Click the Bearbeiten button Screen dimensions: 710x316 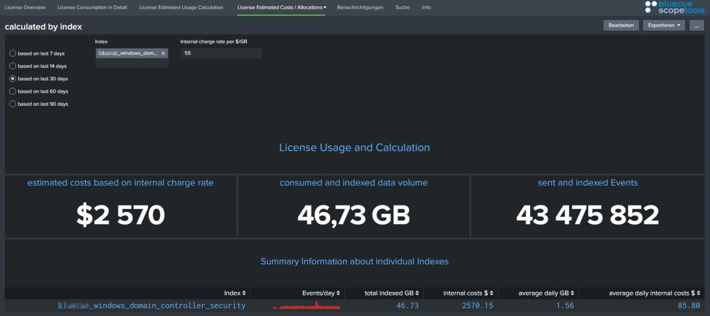[x=621, y=25]
